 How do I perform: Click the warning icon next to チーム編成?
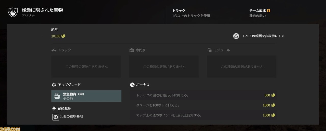[x=268, y=11]
